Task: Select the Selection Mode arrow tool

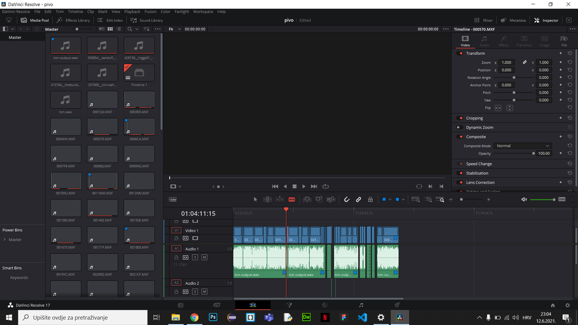Action: (x=255, y=200)
